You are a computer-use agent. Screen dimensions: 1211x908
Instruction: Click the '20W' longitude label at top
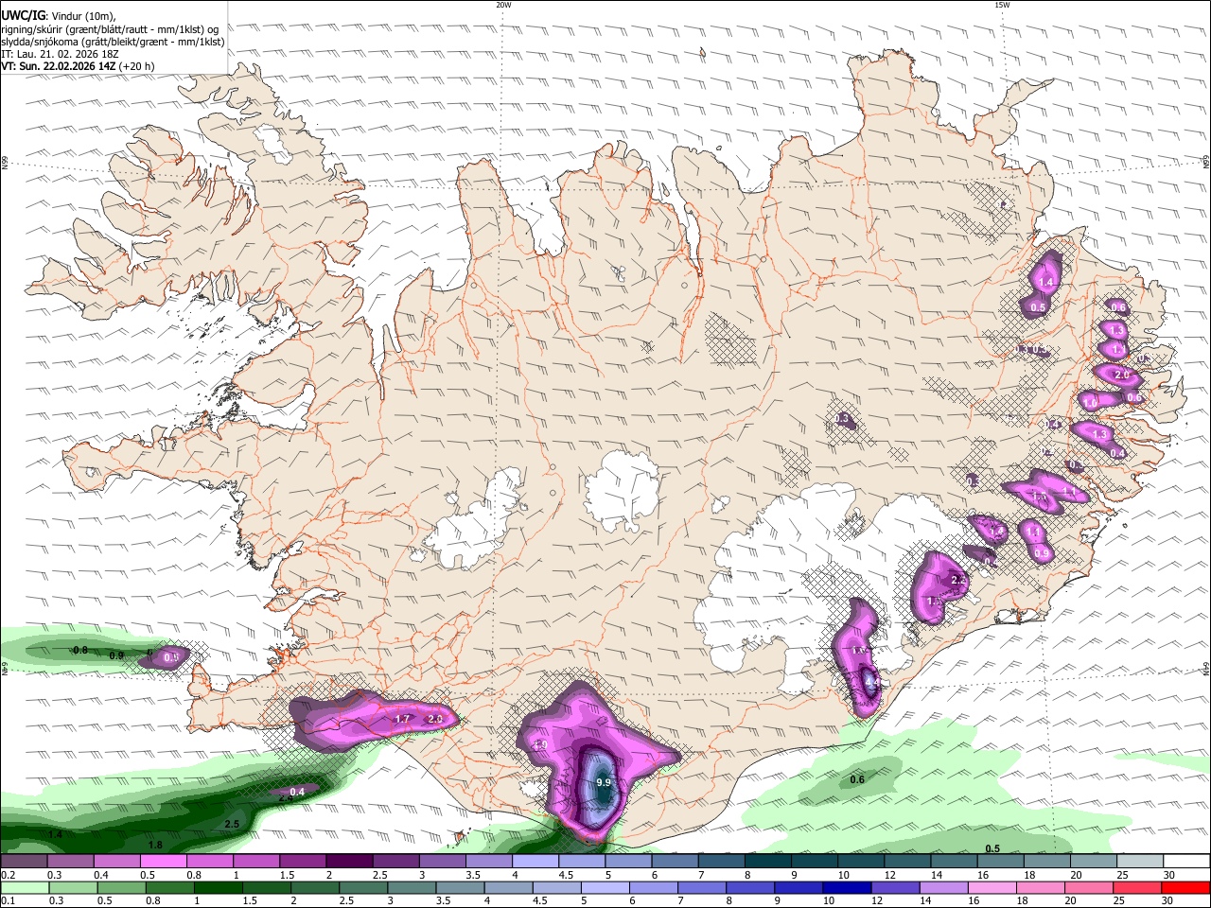coord(503,5)
